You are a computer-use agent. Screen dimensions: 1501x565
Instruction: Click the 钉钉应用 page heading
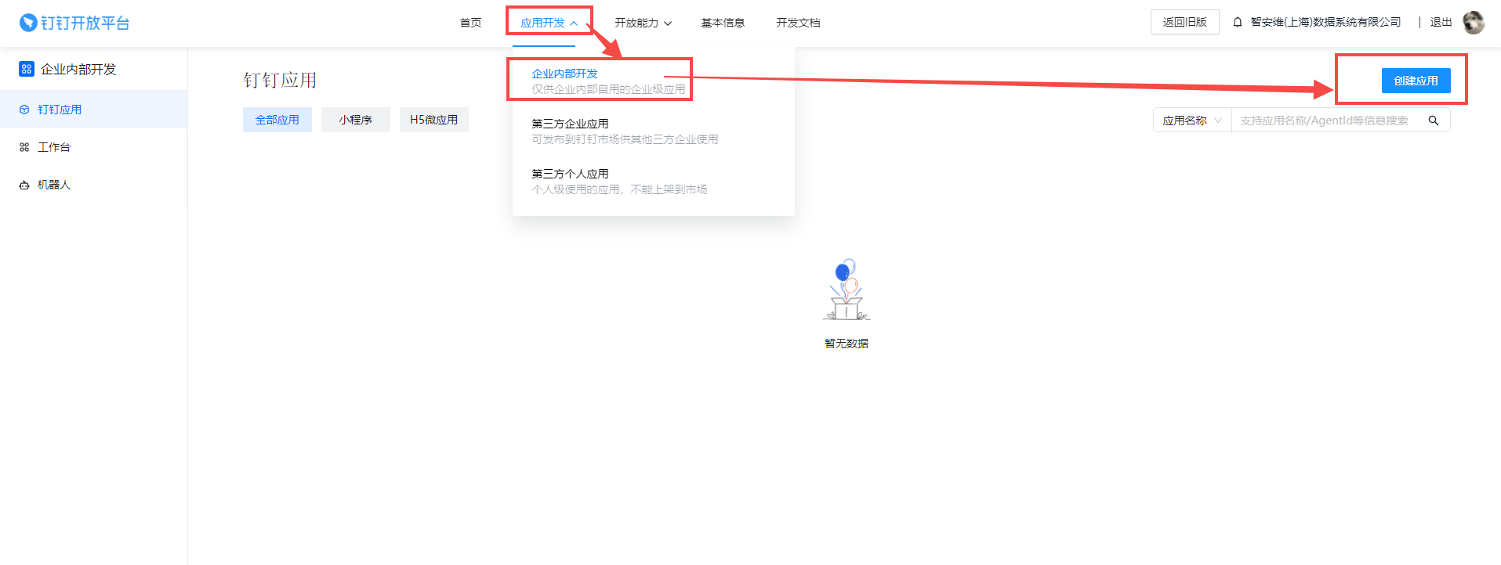click(x=280, y=80)
